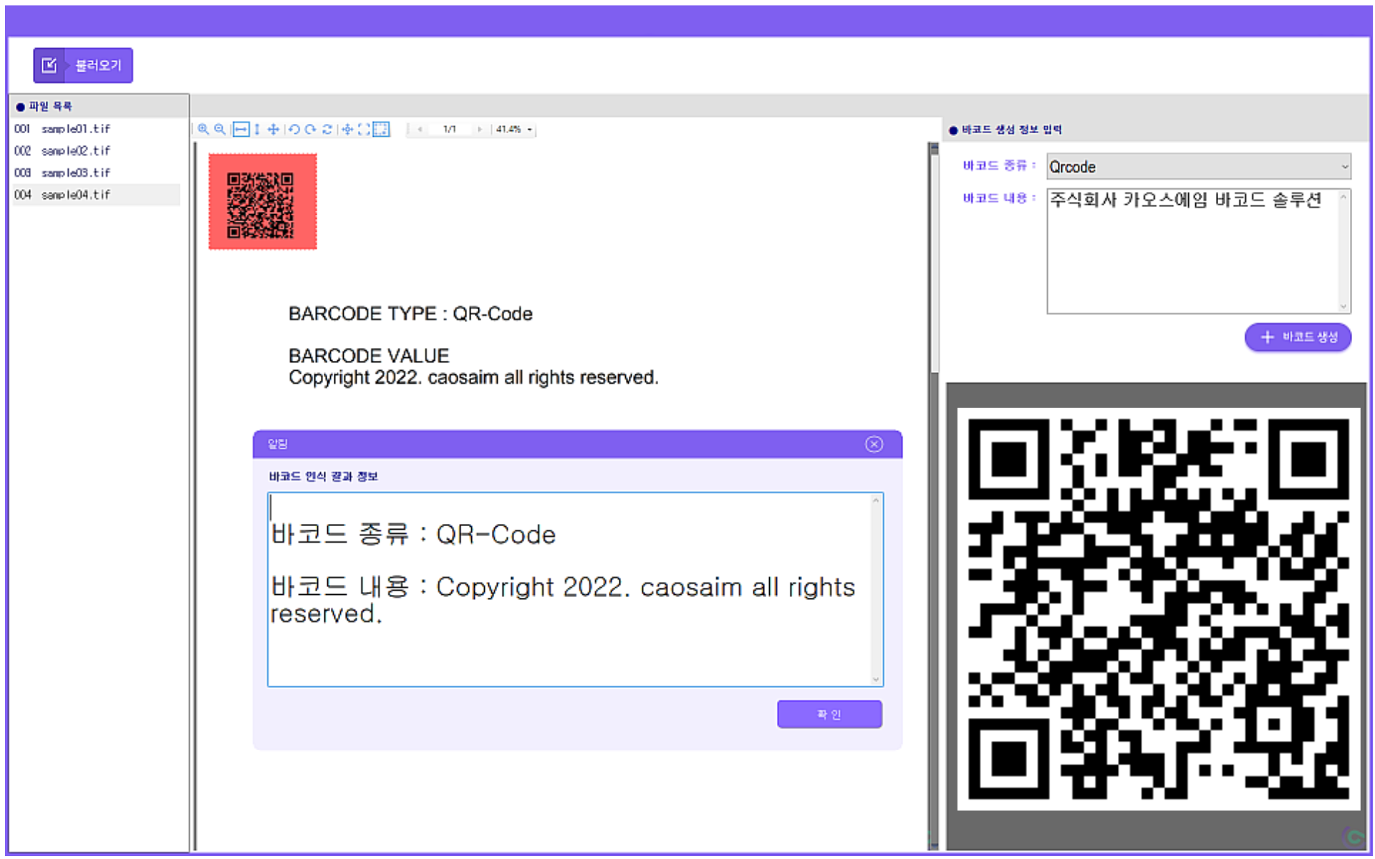Screen dimensions: 1375x859
Task: Rotate the image clockwise
Action: coord(311,130)
